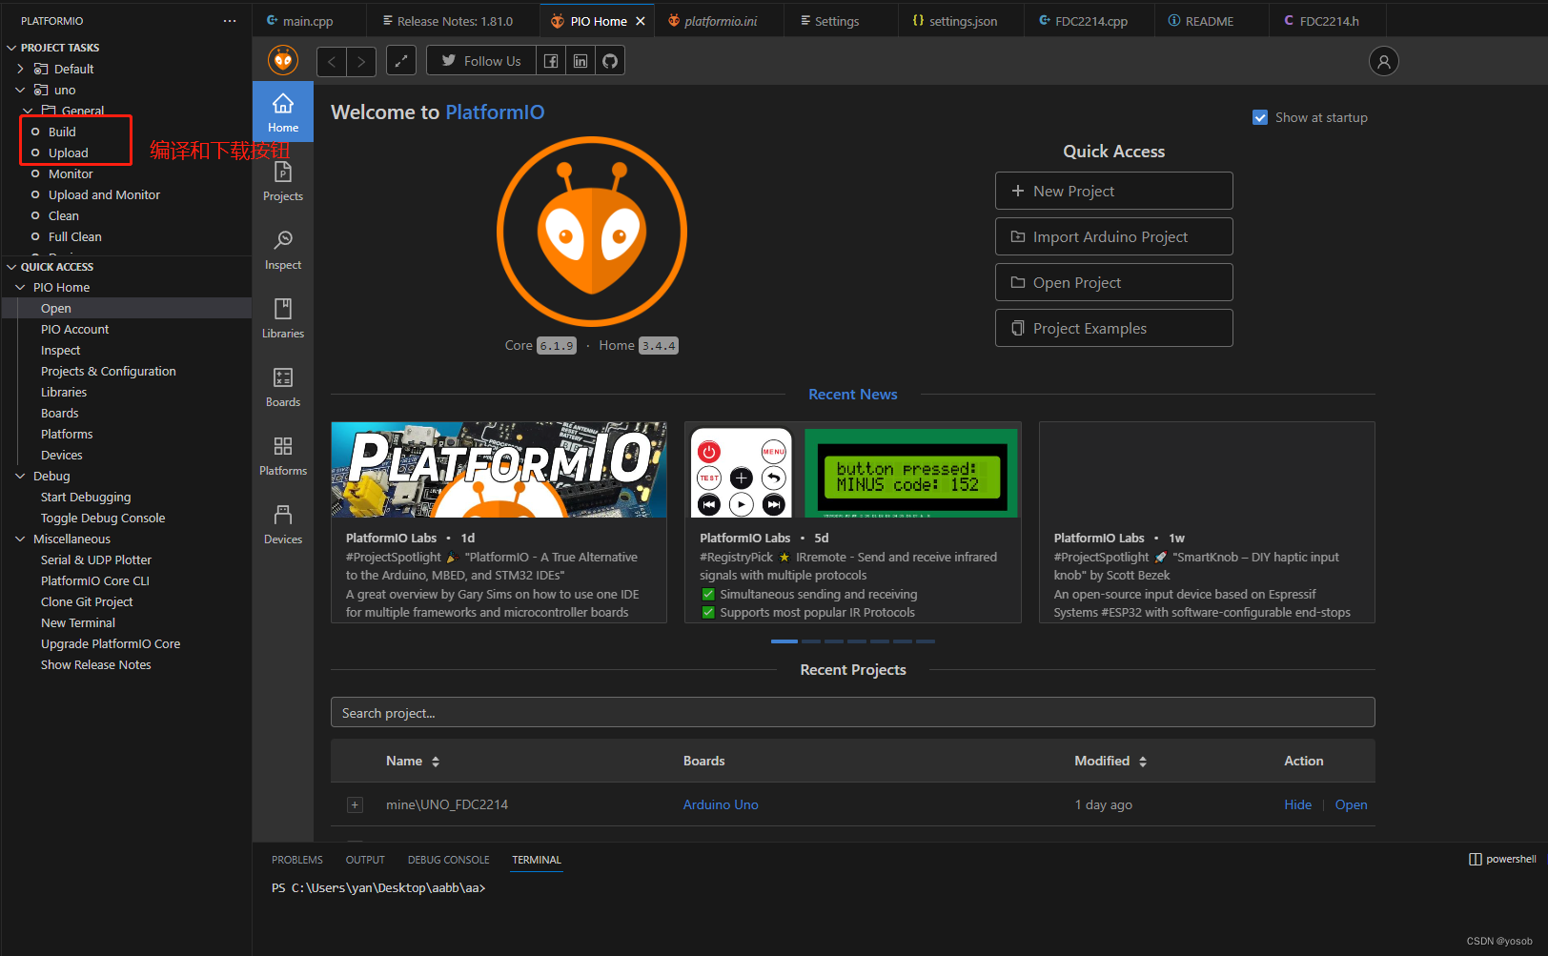Click the Follow Us Twitter button
Screen dimensions: 1548x956
[x=481, y=61]
